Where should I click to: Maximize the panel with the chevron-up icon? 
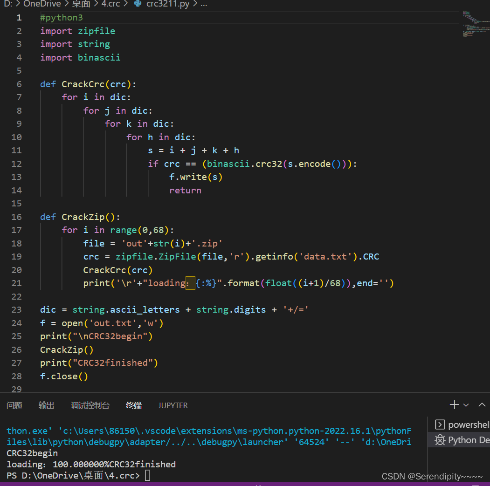click(482, 404)
